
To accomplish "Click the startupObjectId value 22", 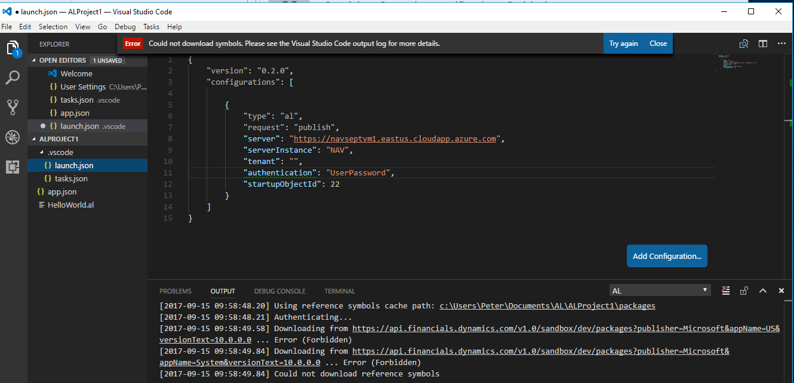I will [335, 184].
